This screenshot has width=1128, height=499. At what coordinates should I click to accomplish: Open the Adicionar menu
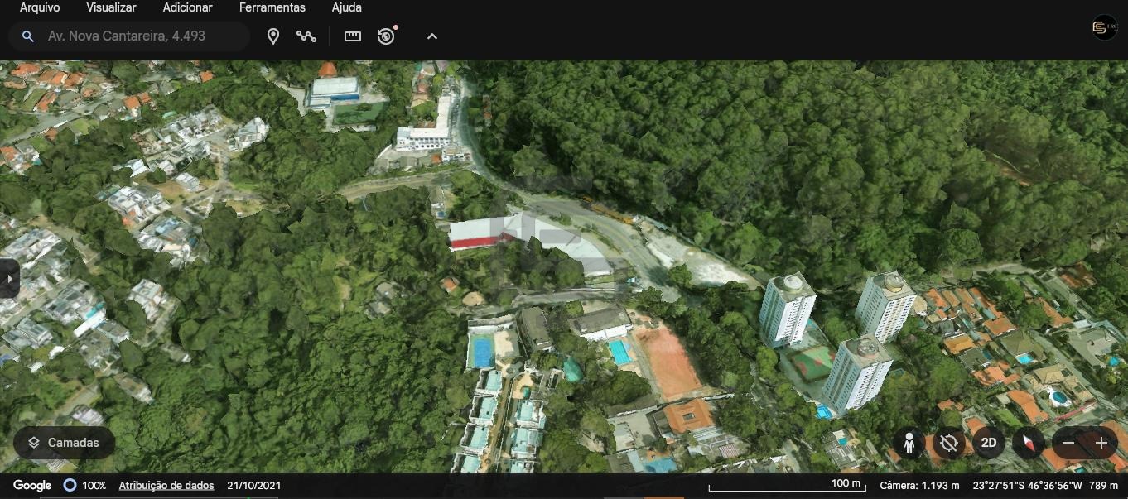pyautogui.click(x=187, y=7)
